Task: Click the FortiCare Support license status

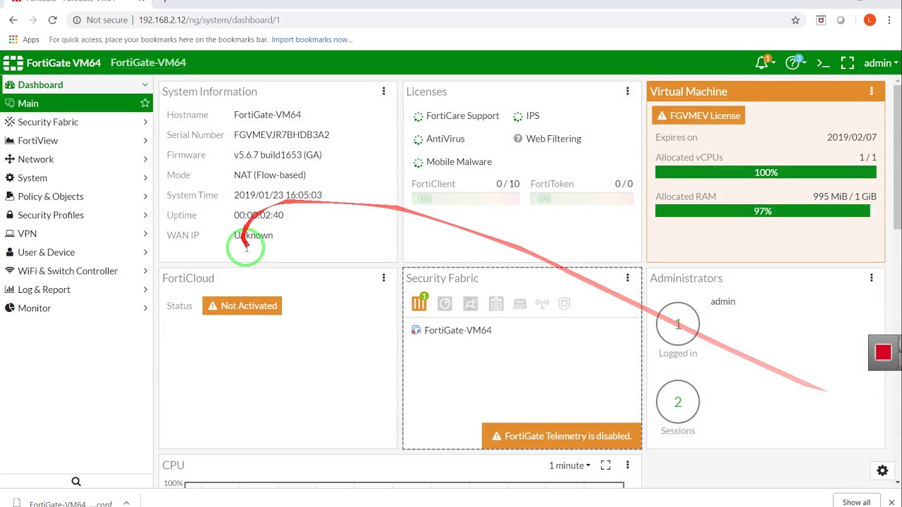Action: click(456, 115)
